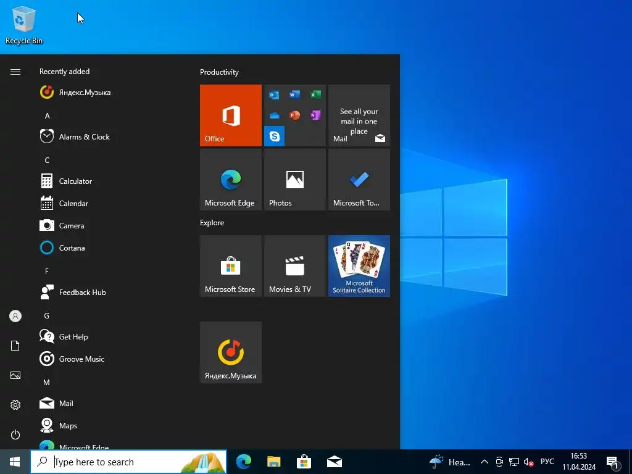Open the user account button in Start sidebar
Viewport: 632px width, 474px height.
15,316
